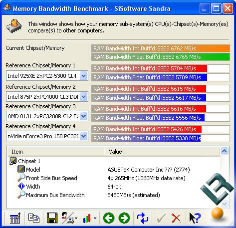Click the 4x 265MHz data rate value
This screenshot has height=228, width=236.
point(146,178)
